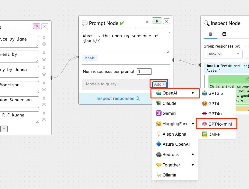The width and height of the screenshot is (249, 189).
Task: Click the 'don Sanderson' text field
Action: (x=19, y=102)
